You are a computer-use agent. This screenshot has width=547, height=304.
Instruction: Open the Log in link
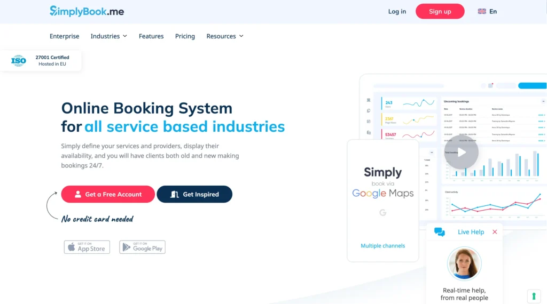coord(397,12)
